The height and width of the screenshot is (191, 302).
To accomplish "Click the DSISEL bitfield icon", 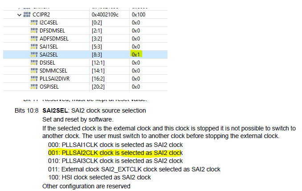I will [34, 62].
